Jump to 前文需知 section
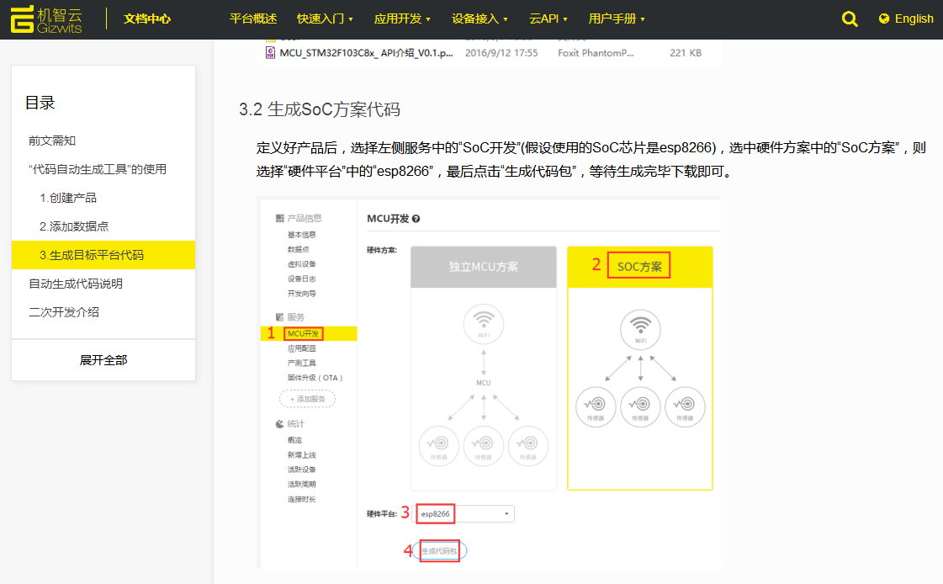The image size is (943, 584). (x=52, y=141)
